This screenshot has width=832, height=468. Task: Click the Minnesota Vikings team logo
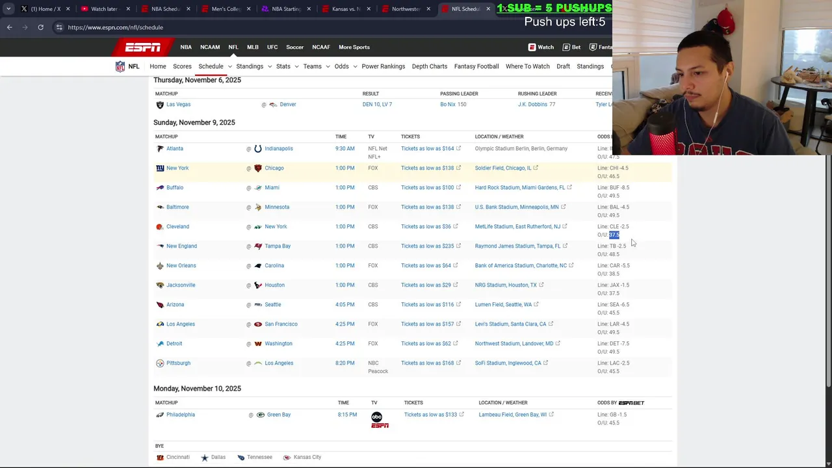(258, 207)
